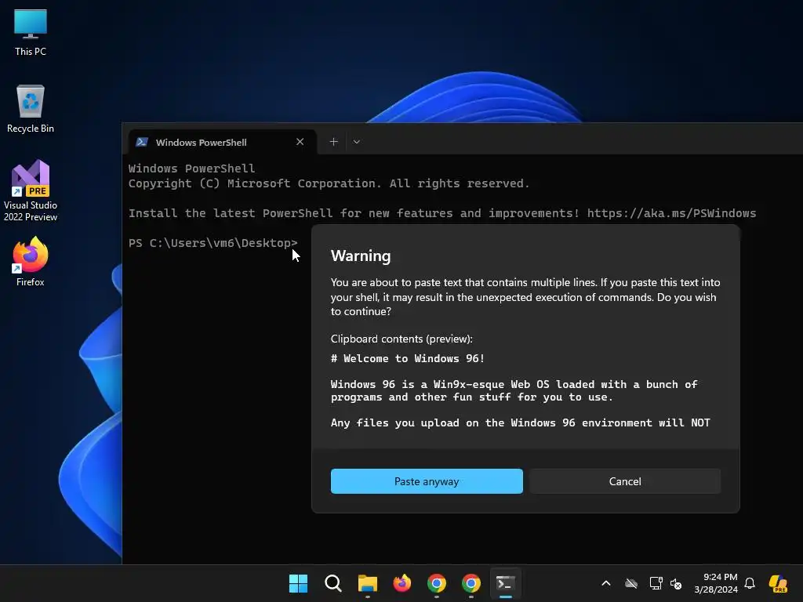Open the Windows Start menu

(298, 583)
